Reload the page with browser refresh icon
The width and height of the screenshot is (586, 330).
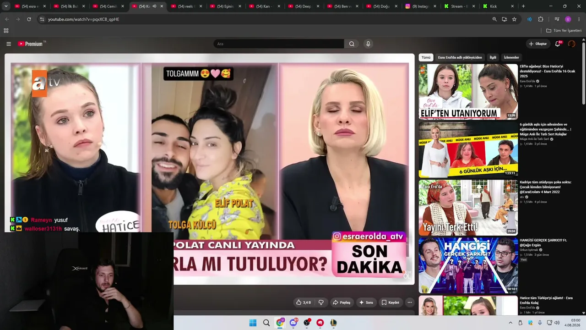coord(29,19)
